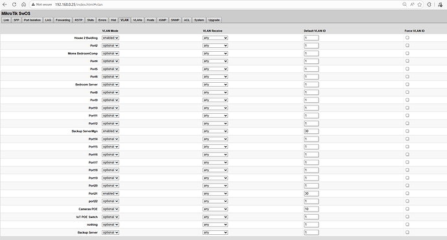Open the Upgrade tab
The width and height of the screenshot is (447, 240).
(x=214, y=20)
